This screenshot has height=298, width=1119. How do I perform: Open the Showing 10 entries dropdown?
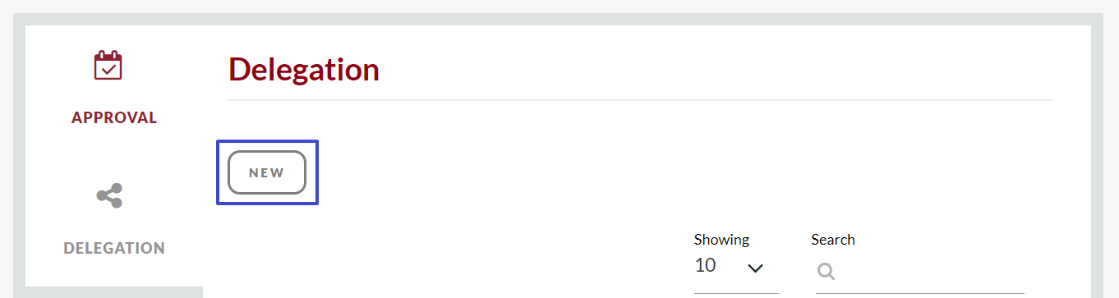point(736,268)
